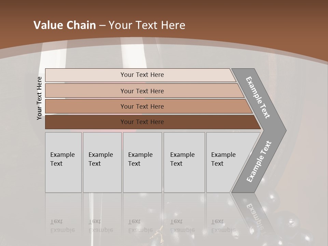Select the vertical rotated 'Your Text Here' label
Image resolution: width=328 pixels, height=246 pixels.
tap(39, 98)
